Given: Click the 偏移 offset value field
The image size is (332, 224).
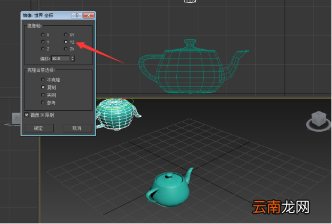Looking at the screenshot, I should tap(61, 58).
